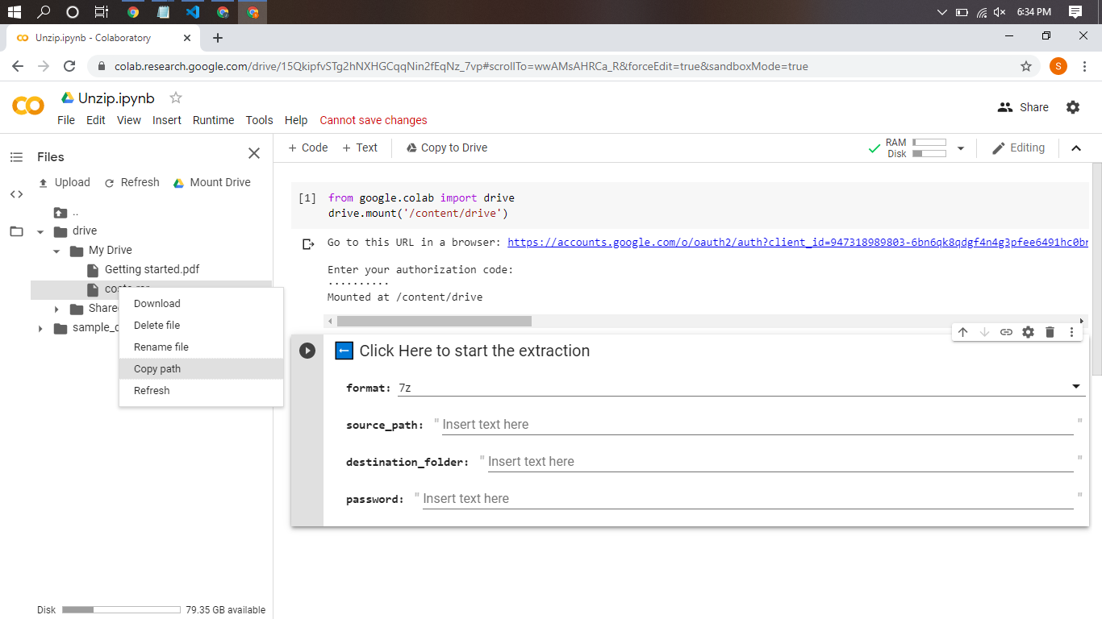Click the delete cell trash icon

[1050, 332]
